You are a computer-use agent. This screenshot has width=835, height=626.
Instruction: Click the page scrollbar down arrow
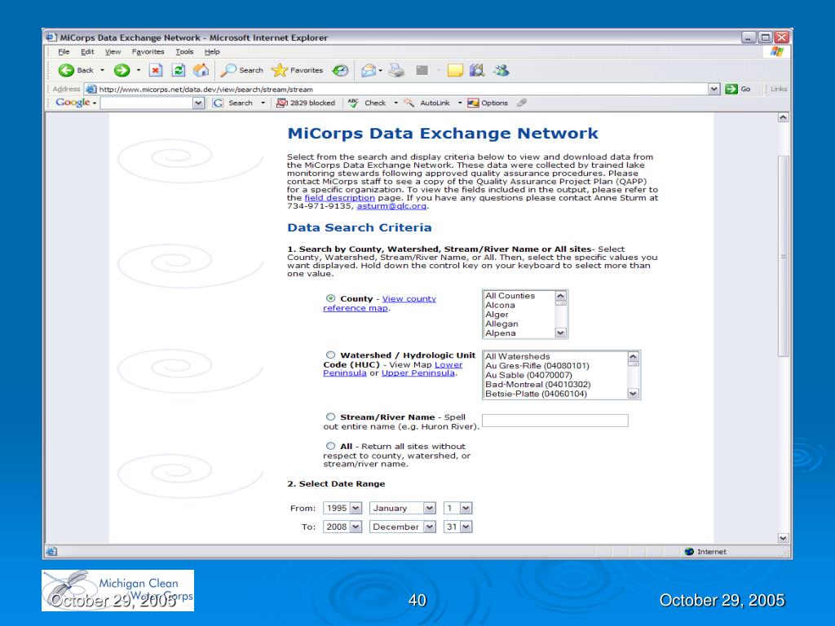(x=783, y=538)
